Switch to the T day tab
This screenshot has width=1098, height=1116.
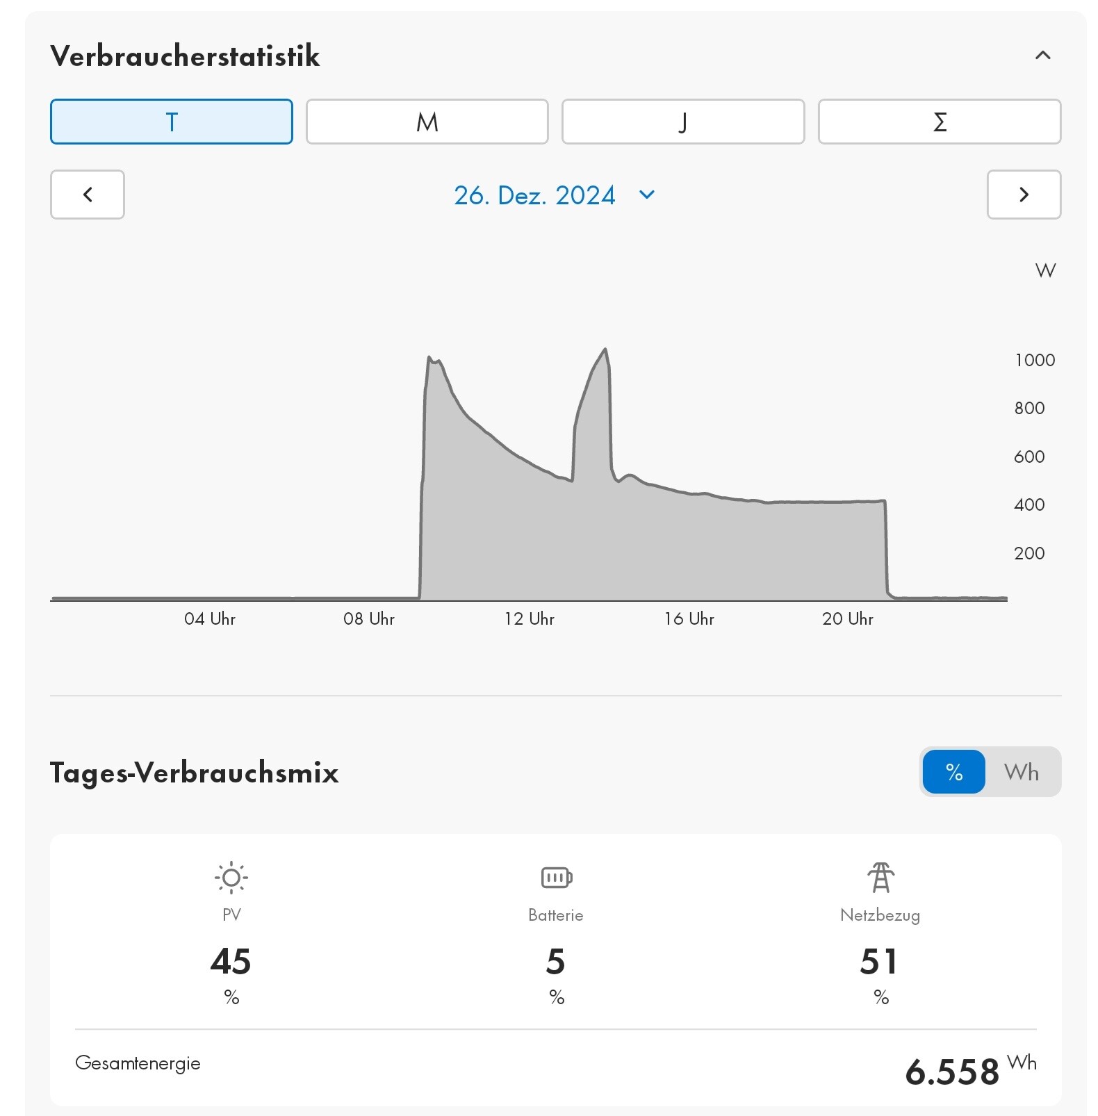pos(172,122)
